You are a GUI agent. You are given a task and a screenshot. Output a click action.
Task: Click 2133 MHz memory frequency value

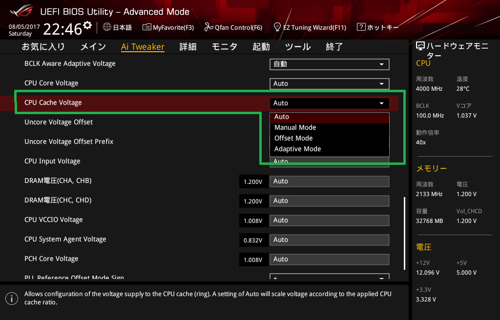pos(429,194)
